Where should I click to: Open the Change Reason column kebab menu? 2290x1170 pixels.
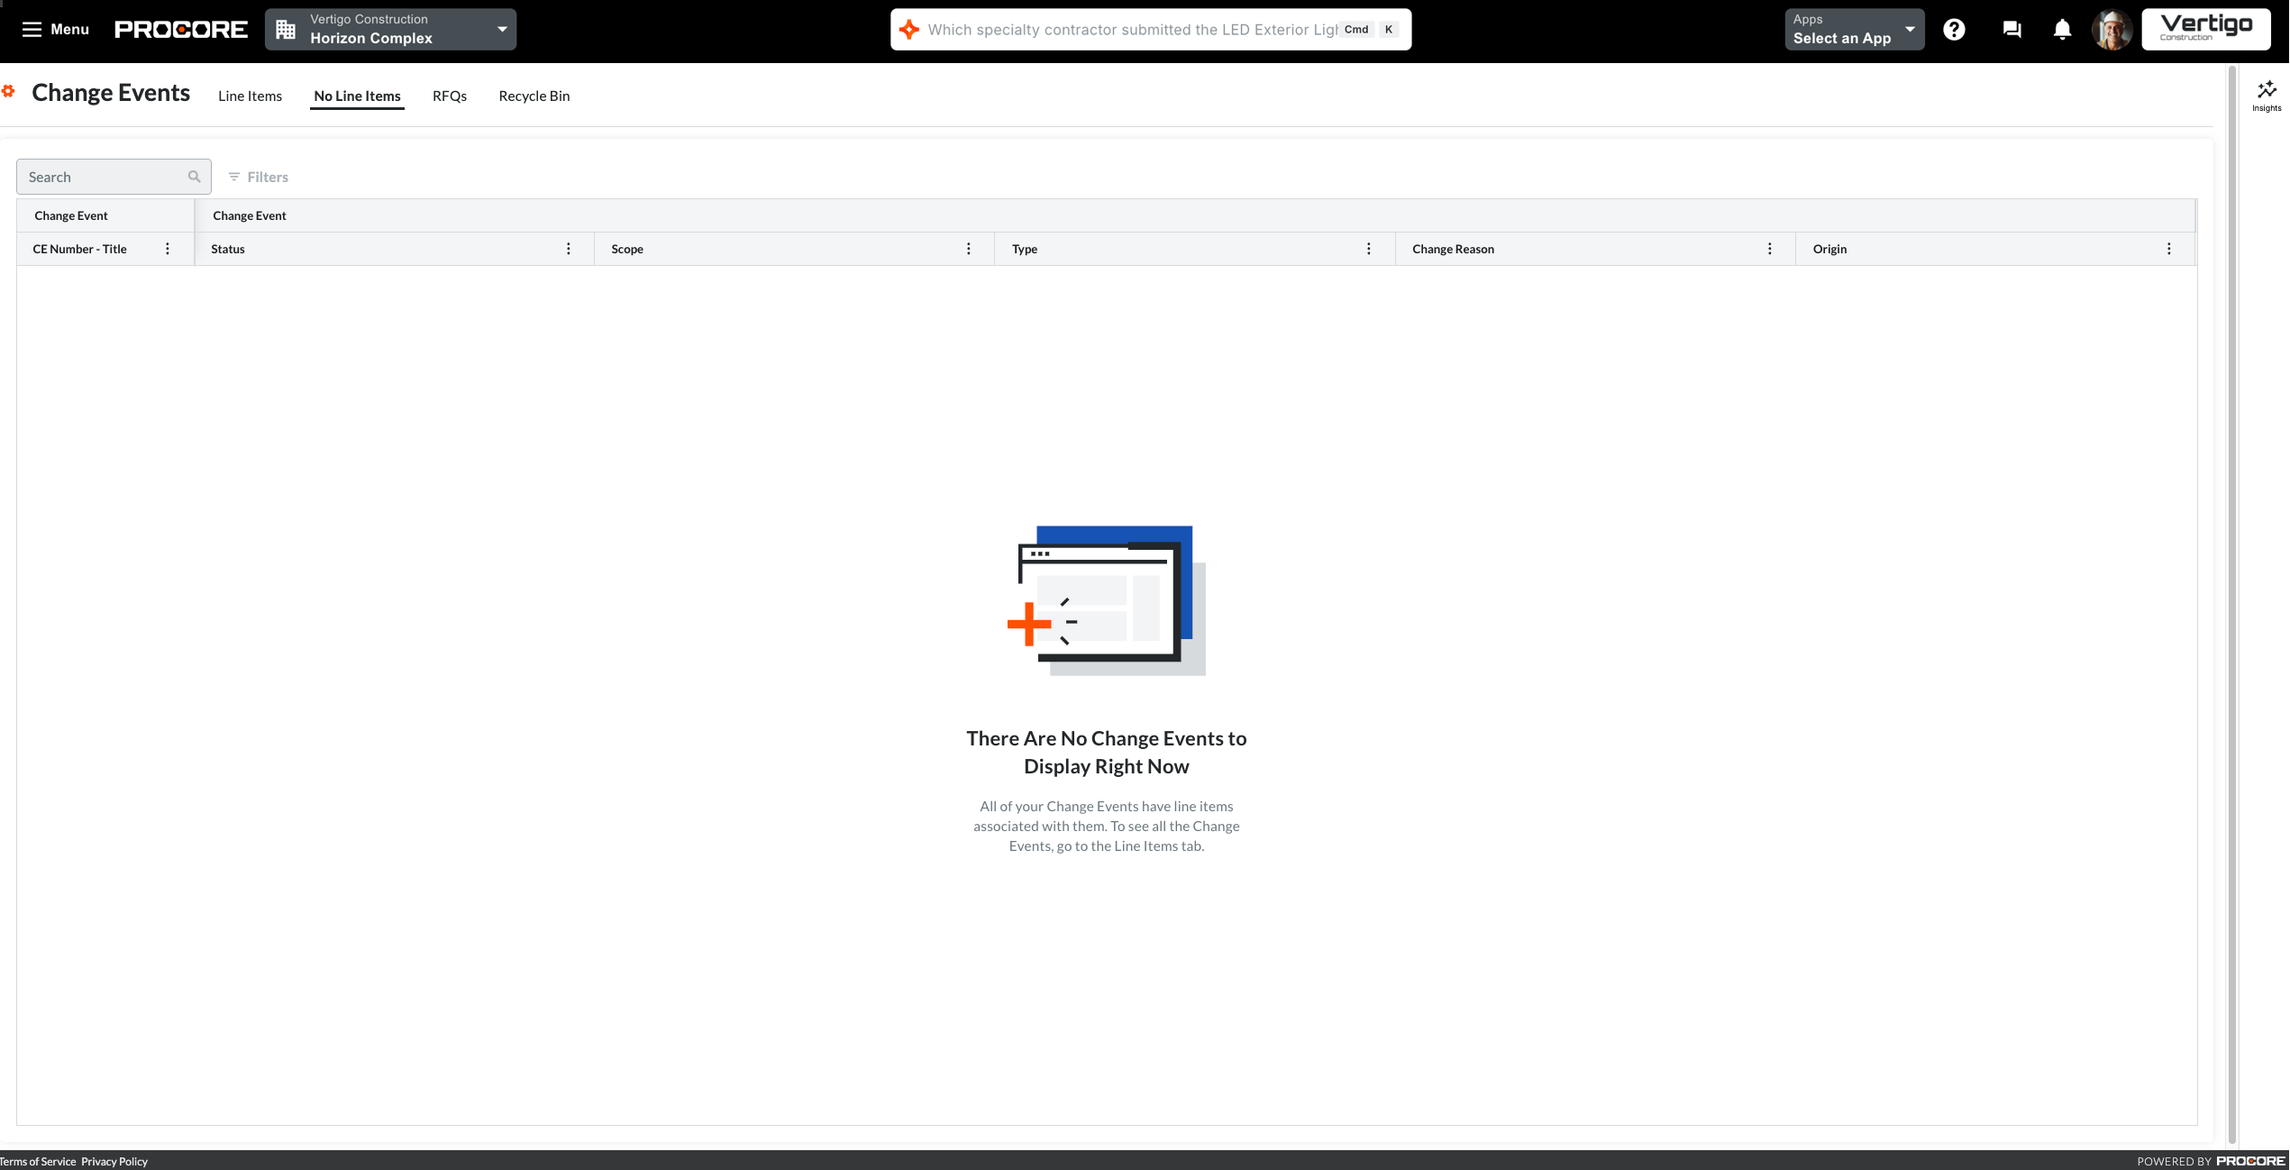pyautogui.click(x=1768, y=248)
